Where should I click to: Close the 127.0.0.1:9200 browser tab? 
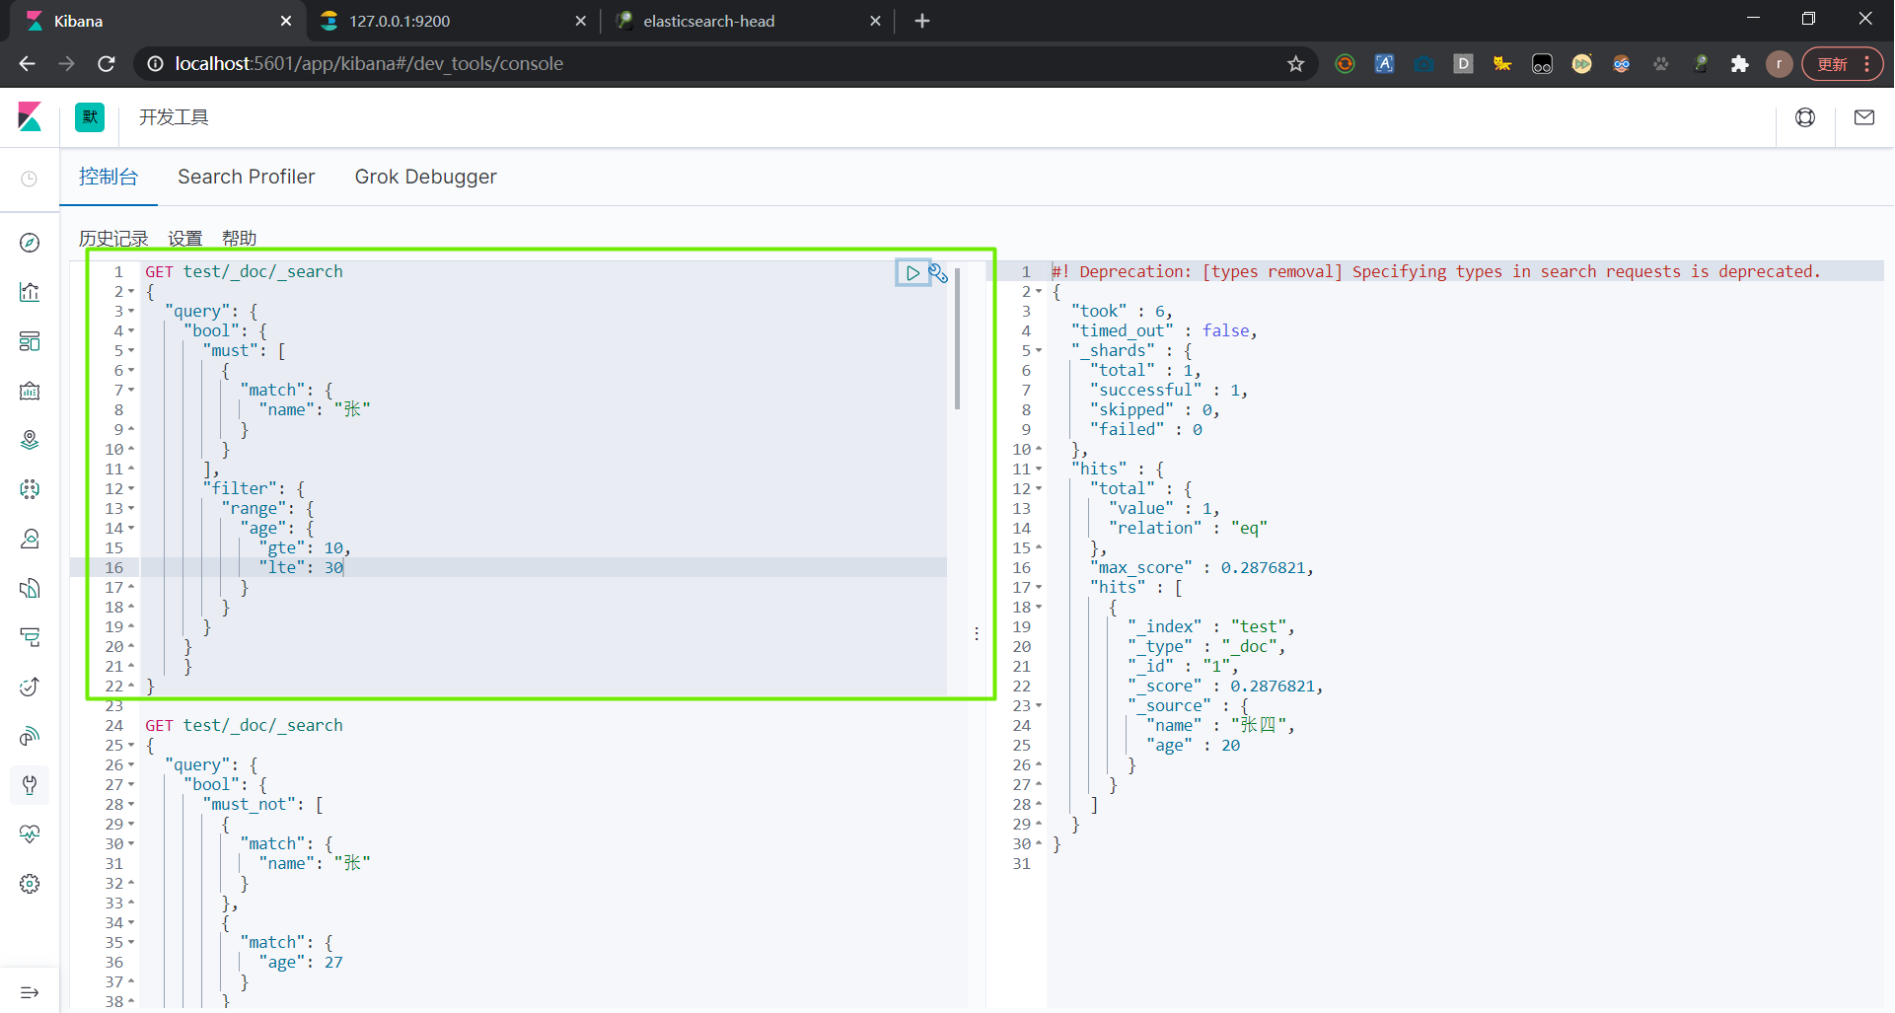pos(581,21)
